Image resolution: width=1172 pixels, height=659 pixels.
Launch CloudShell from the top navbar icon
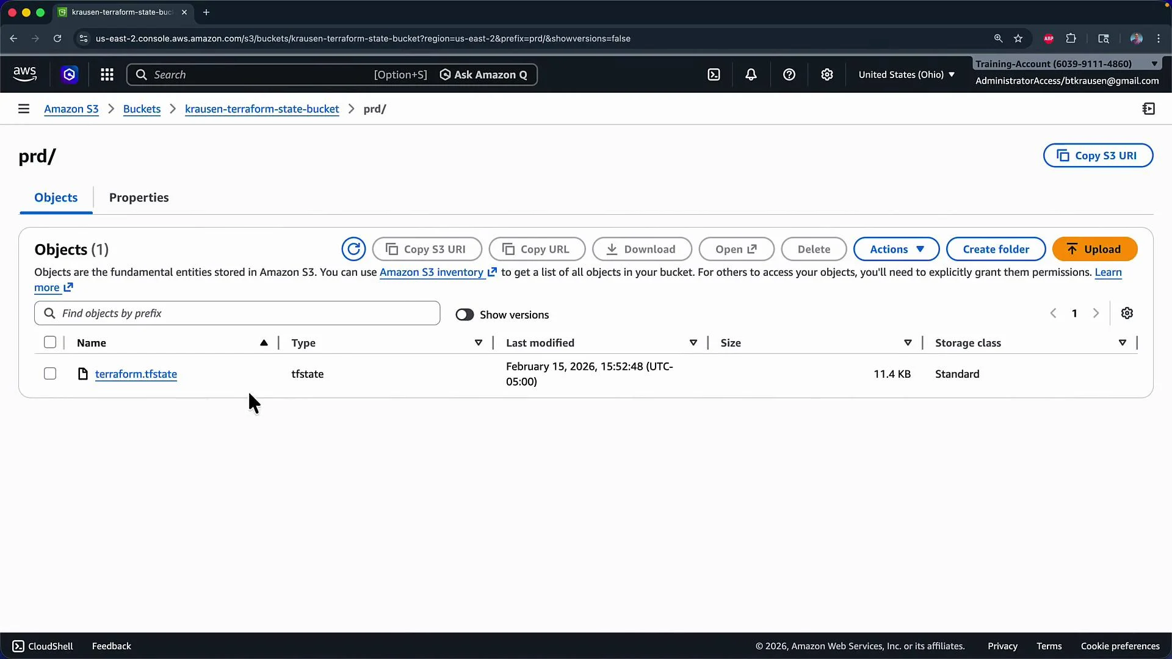714,74
